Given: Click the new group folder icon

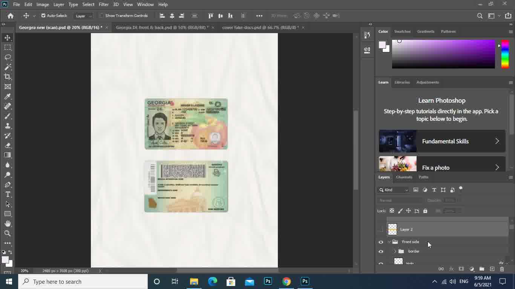Looking at the screenshot, I should point(482,269).
